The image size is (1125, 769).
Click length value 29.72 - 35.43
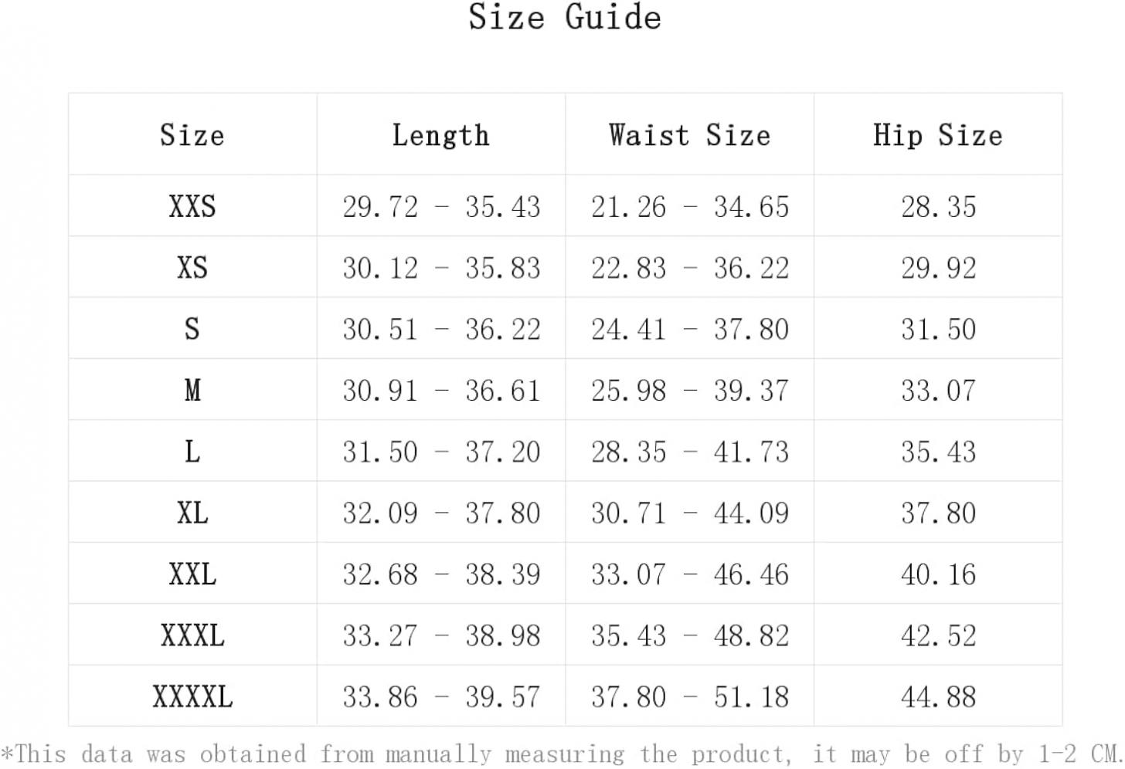pyautogui.click(x=441, y=206)
